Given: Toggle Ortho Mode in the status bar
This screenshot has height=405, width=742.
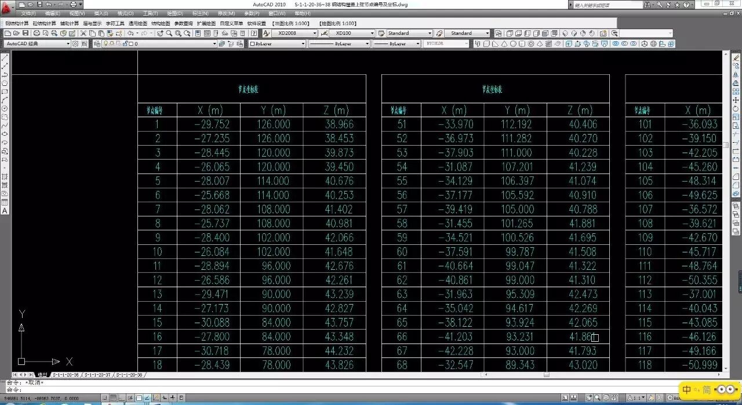Looking at the screenshot, I should [122, 398].
